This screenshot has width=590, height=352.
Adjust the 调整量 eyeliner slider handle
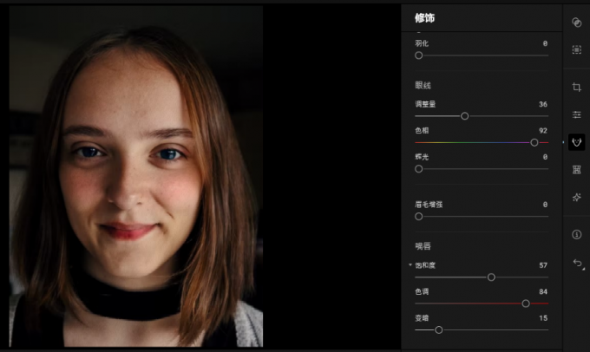pyautogui.click(x=465, y=116)
